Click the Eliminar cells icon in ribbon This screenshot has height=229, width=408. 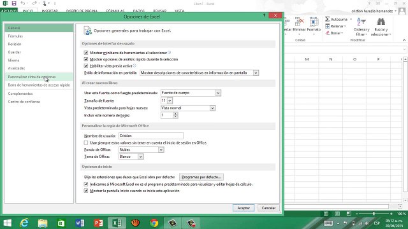click(x=299, y=21)
